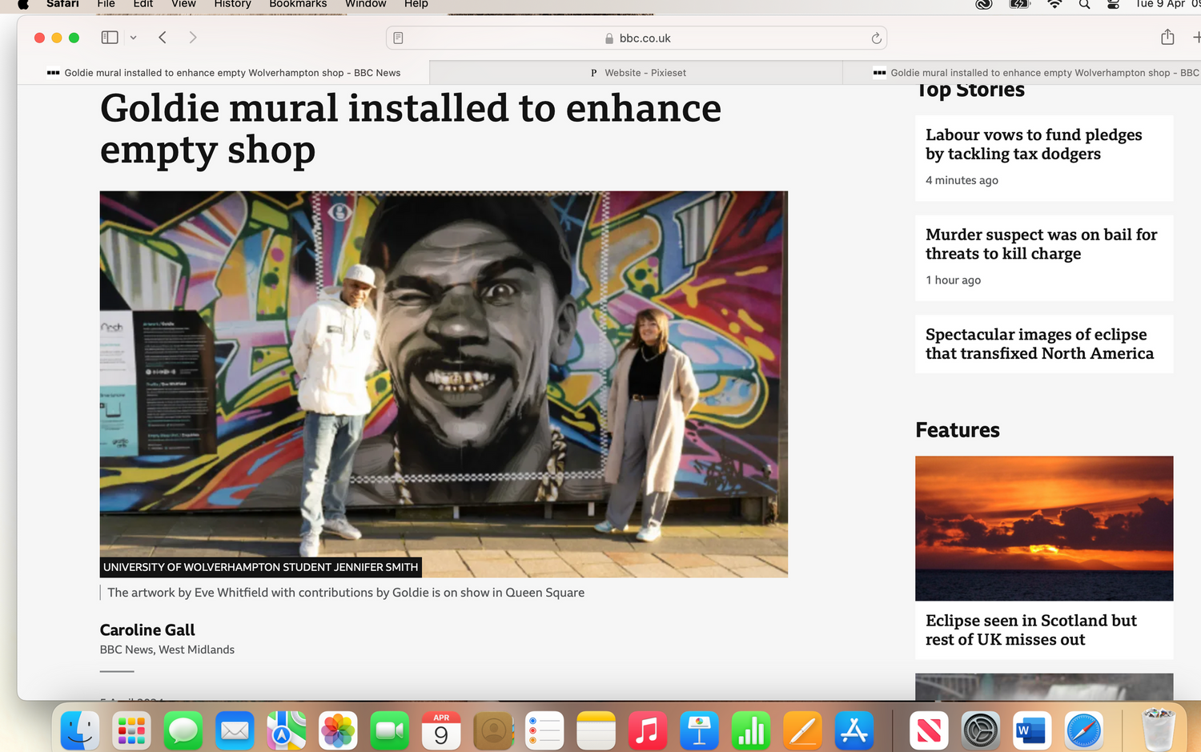Viewport: 1201px width, 752px height.
Task: Open the tab group dropdown chevron
Action: [133, 38]
